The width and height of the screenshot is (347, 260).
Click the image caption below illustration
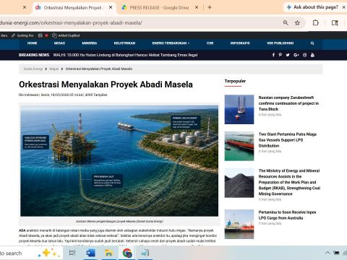tap(119, 221)
